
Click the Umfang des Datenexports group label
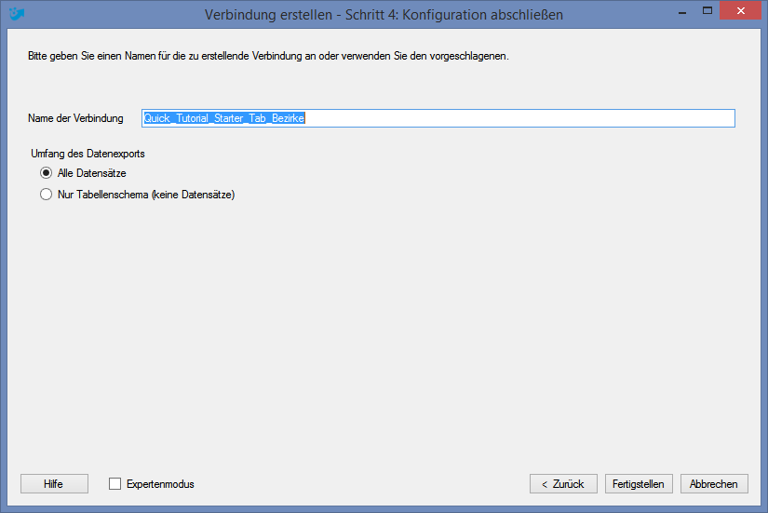tap(88, 154)
